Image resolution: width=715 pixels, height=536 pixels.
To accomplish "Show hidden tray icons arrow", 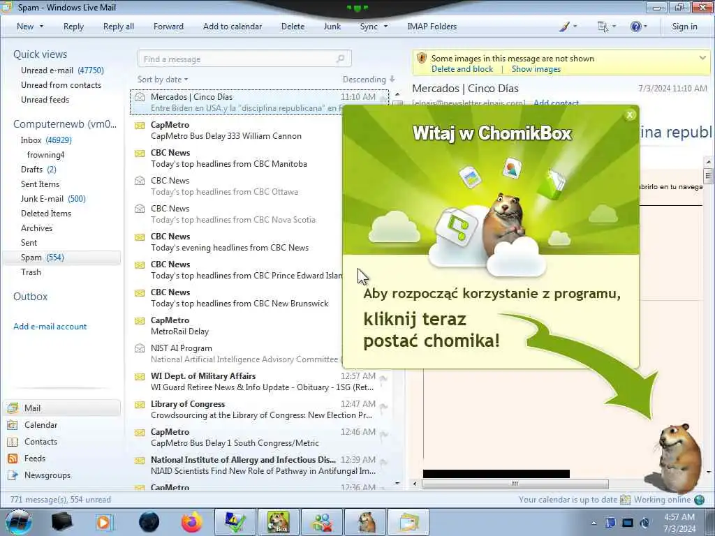I will tap(594, 523).
